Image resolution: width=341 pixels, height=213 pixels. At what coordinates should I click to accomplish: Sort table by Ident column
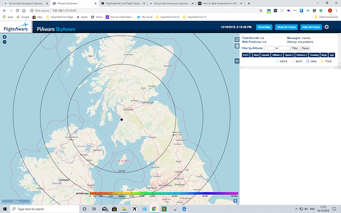[256, 55]
